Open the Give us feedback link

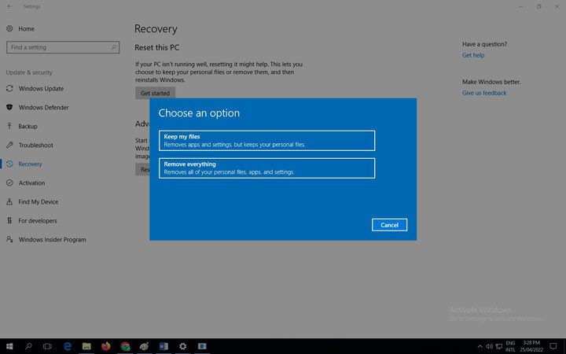coord(484,93)
